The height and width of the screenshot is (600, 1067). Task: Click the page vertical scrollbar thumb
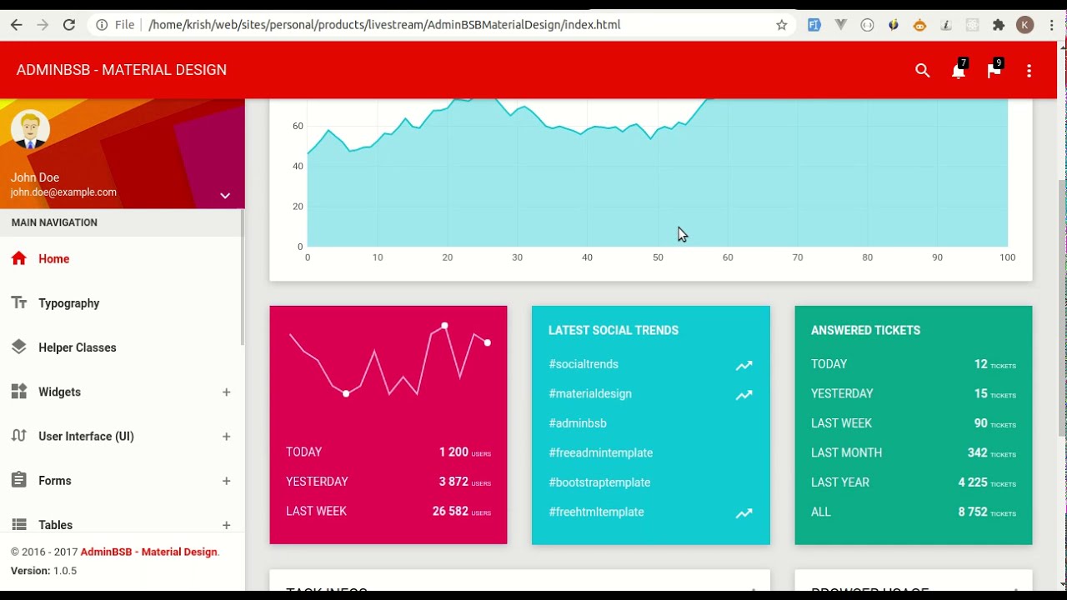[1062, 308]
